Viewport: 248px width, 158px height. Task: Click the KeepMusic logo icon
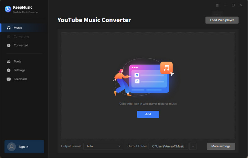point(8,9)
